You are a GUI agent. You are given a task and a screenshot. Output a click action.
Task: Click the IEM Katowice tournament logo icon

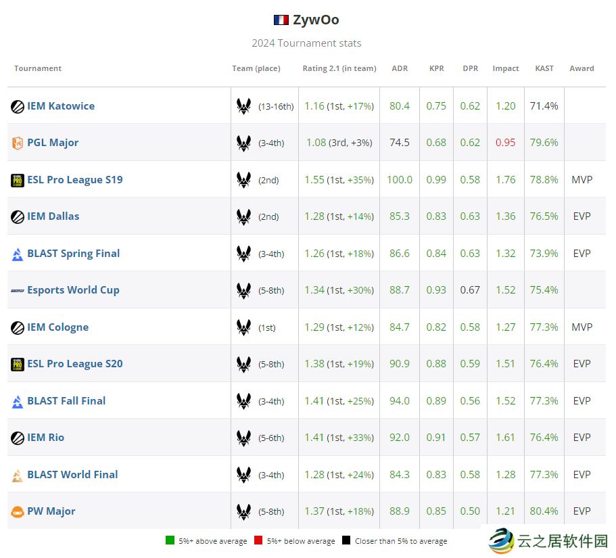tap(18, 106)
